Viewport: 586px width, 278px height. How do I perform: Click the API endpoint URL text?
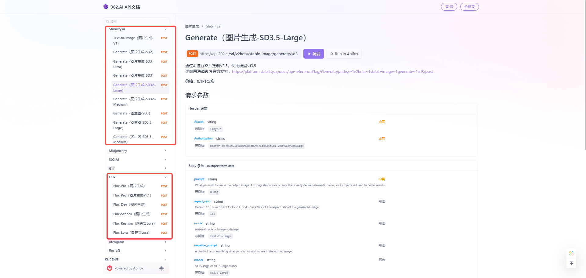248,54
